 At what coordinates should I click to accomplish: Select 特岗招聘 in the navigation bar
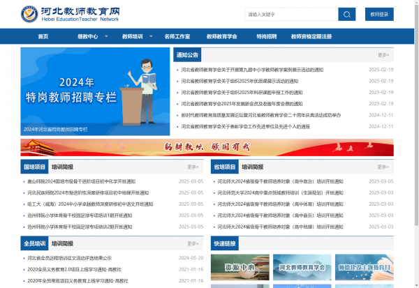tap(266, 36)
